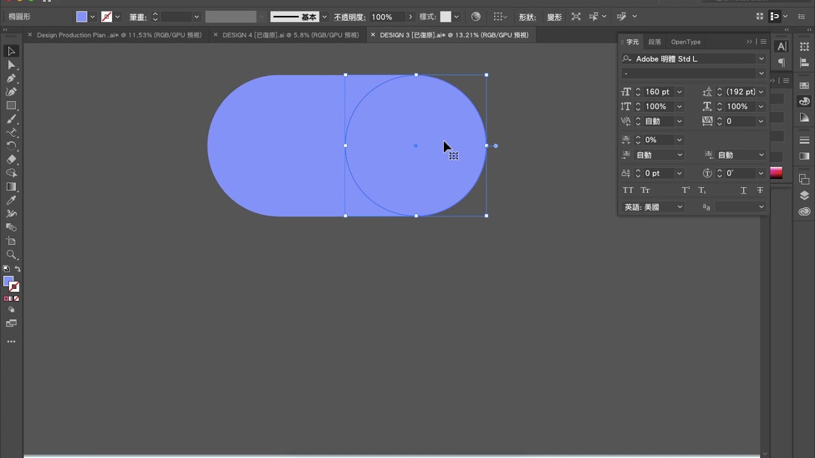This screenshot has height=458, width=815.
Task: Select the Paintbrush tool
Action: pos(11,119)
